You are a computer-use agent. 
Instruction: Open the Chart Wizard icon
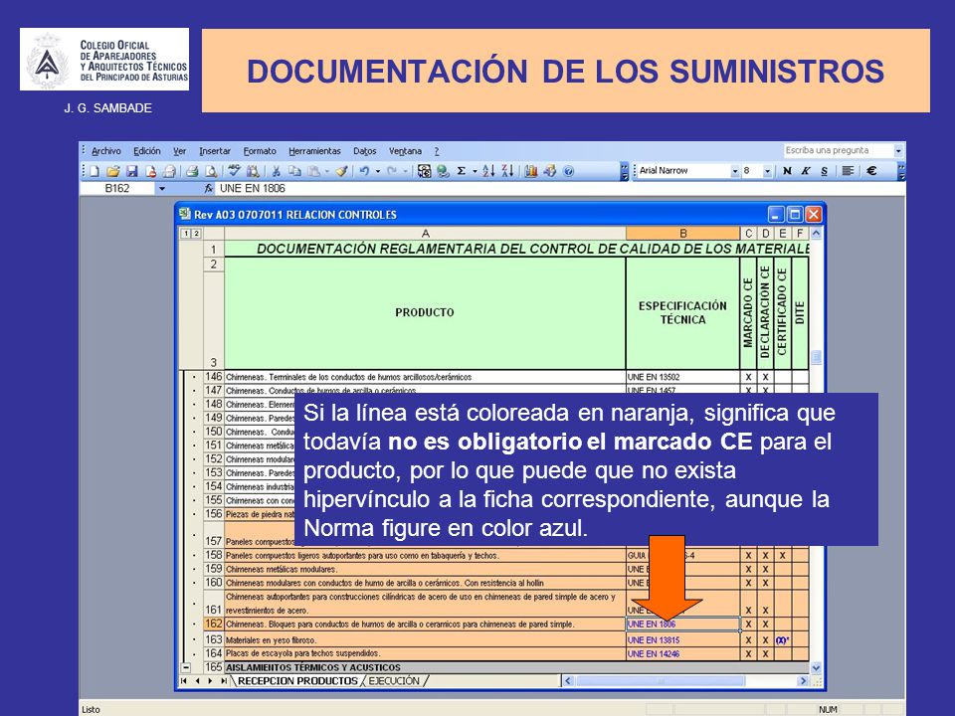pos(531,171)
